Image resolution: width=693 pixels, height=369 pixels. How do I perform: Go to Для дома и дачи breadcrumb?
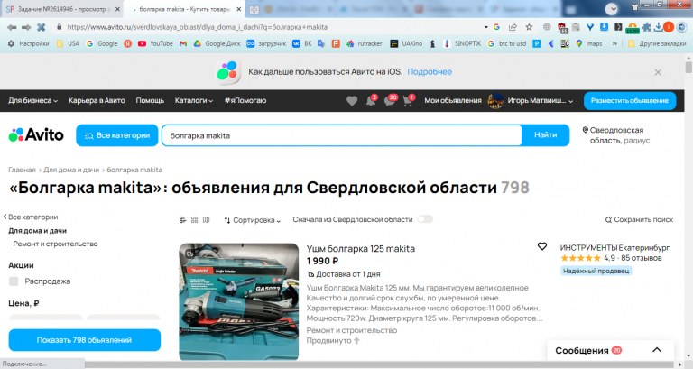pyautogui.click(x=71, y=171)
